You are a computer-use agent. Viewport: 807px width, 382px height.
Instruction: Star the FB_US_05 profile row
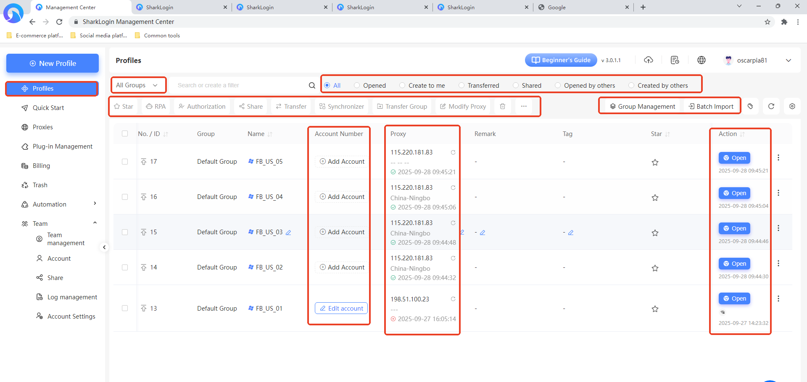(x=655, y=162)
